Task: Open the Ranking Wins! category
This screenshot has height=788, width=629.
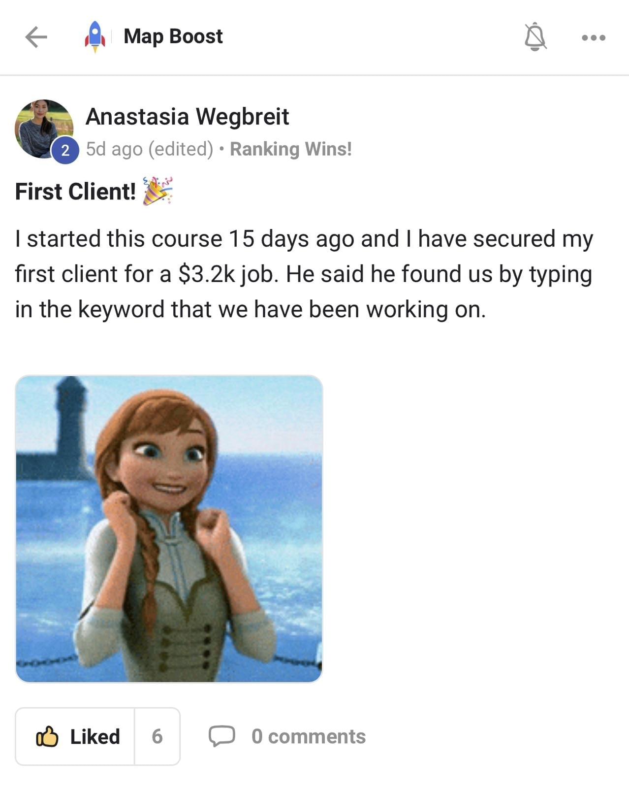Action: point(291,149)
